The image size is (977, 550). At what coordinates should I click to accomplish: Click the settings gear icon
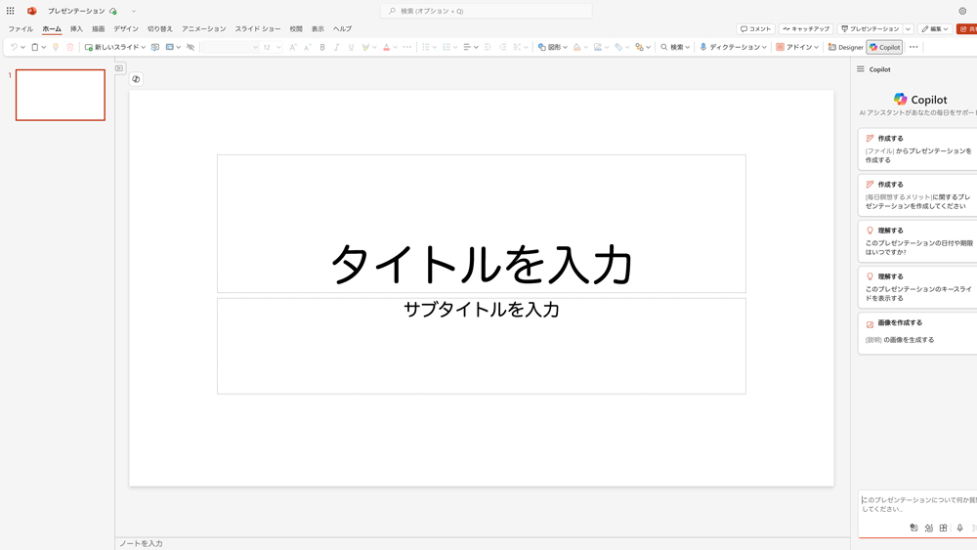962,11
